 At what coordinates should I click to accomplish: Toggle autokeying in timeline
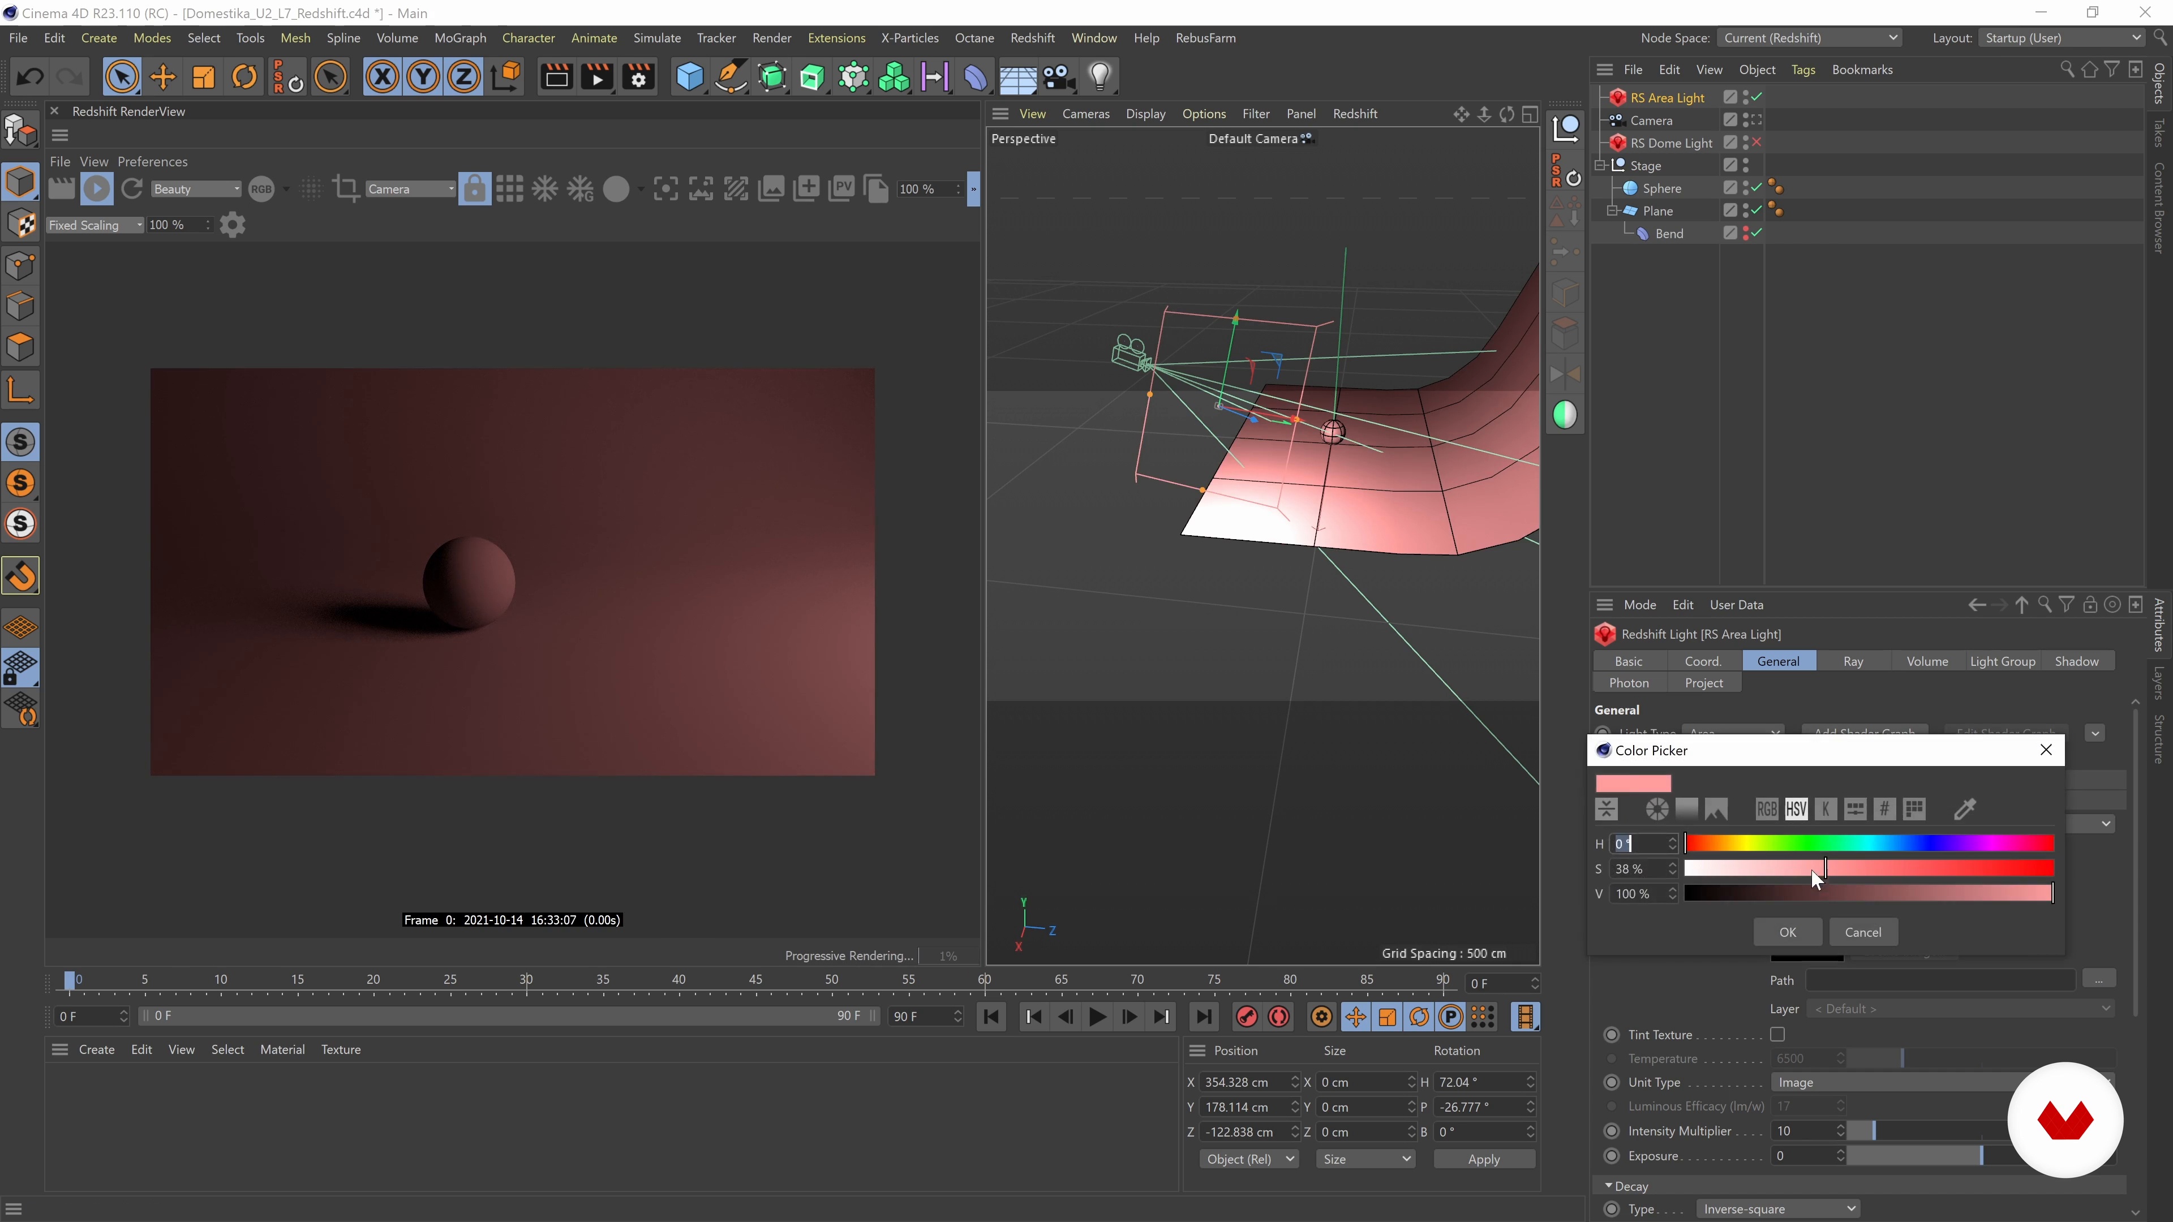point(1279,1017)
